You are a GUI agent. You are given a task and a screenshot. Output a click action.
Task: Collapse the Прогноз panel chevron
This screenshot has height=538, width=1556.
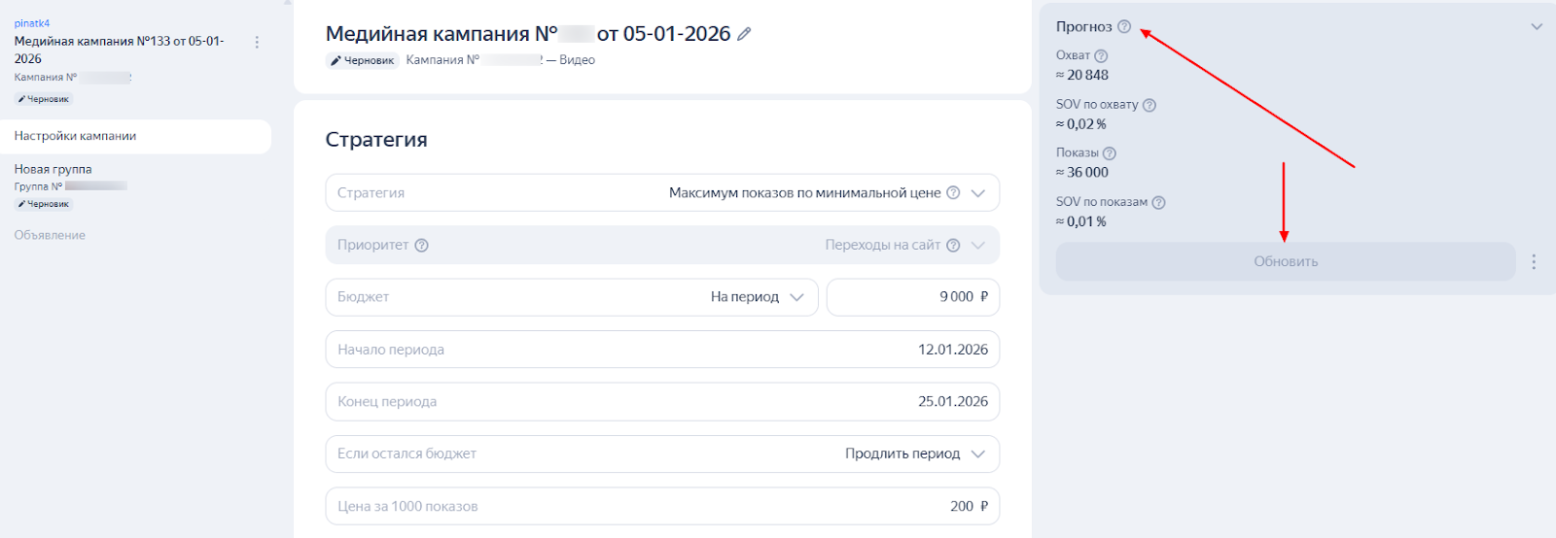1537,27
